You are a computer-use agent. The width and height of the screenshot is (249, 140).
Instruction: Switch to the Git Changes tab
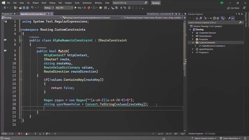click(210, 134)
